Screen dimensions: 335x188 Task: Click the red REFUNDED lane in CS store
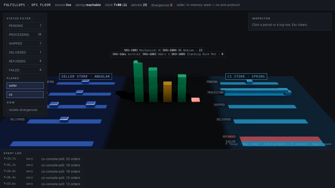coord(280,139)
